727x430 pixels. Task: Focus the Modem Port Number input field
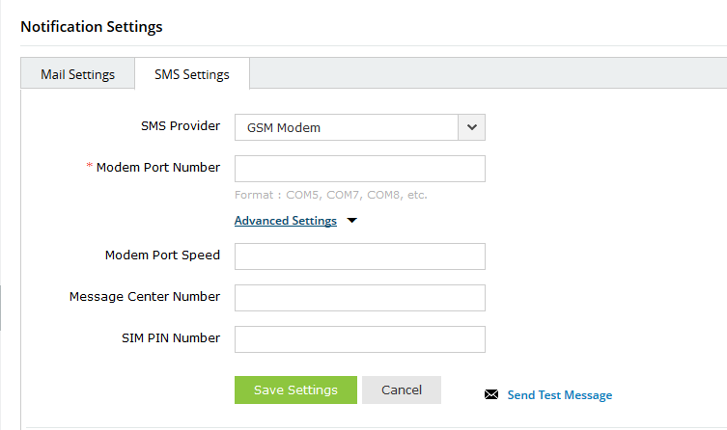[x=359, y=169]
